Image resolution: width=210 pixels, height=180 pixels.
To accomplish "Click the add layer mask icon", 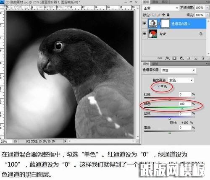I will point(174,58).
